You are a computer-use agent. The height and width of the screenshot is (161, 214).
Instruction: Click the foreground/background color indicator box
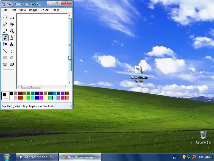click(5, 96)
